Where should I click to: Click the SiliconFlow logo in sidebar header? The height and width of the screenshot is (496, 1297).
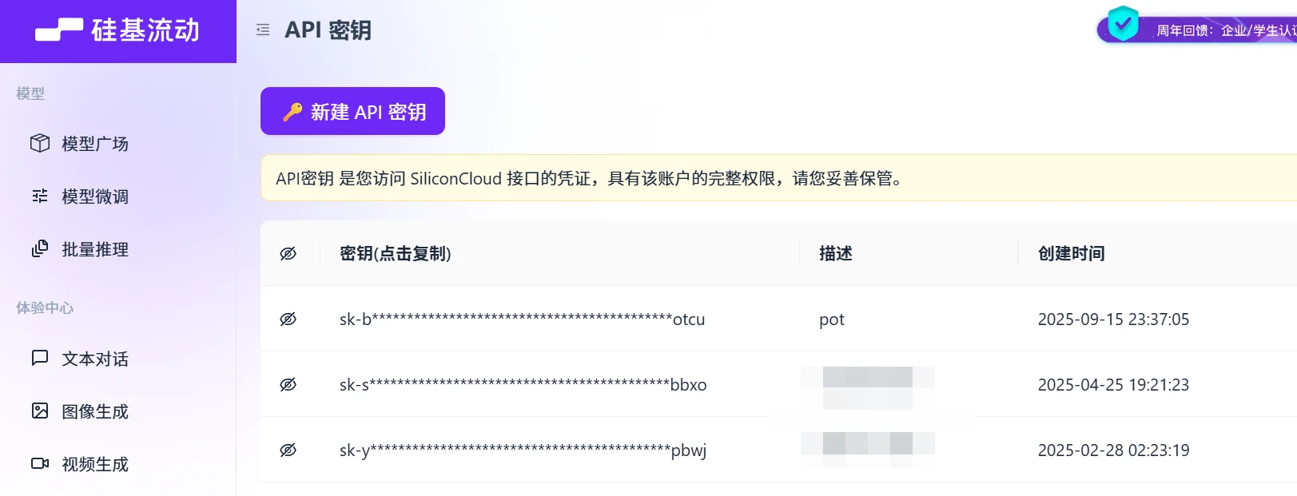click(117, 30)
